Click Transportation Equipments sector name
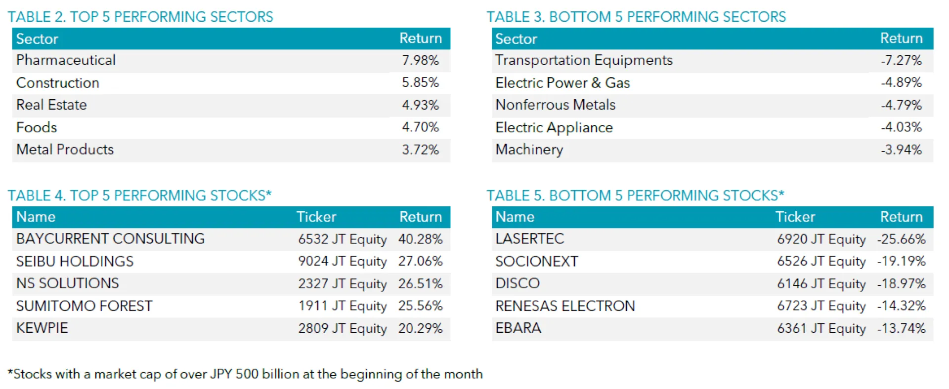 584,60
